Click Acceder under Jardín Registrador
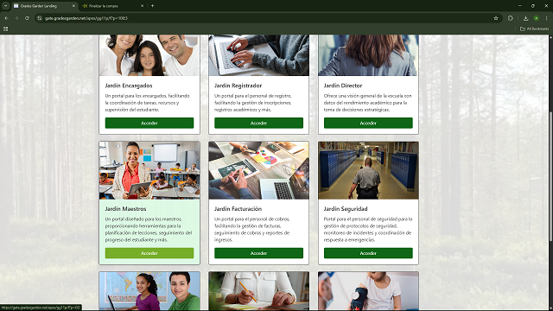Screen dimensions: 553x311 click(x=258, y=123)
